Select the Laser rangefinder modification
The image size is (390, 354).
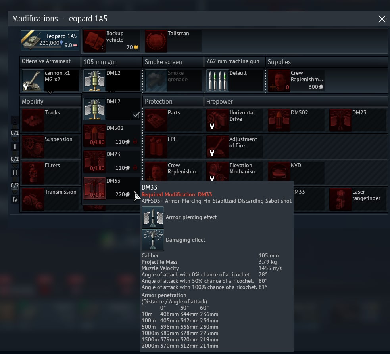pos(358,199)
